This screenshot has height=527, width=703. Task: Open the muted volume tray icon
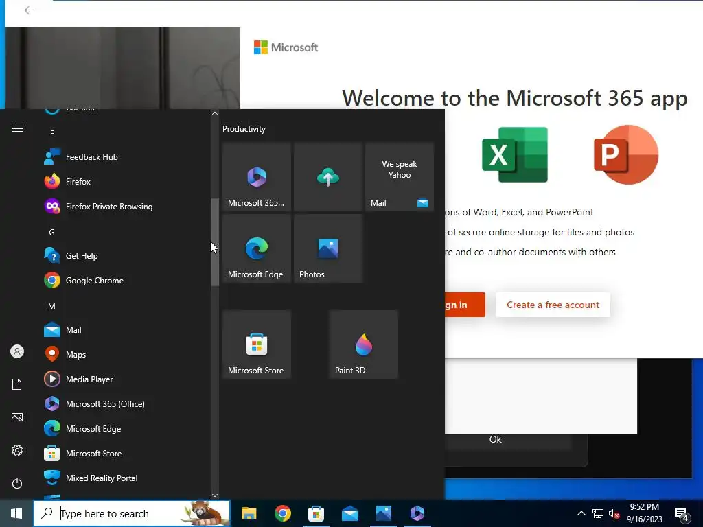[x=614, y=513]
